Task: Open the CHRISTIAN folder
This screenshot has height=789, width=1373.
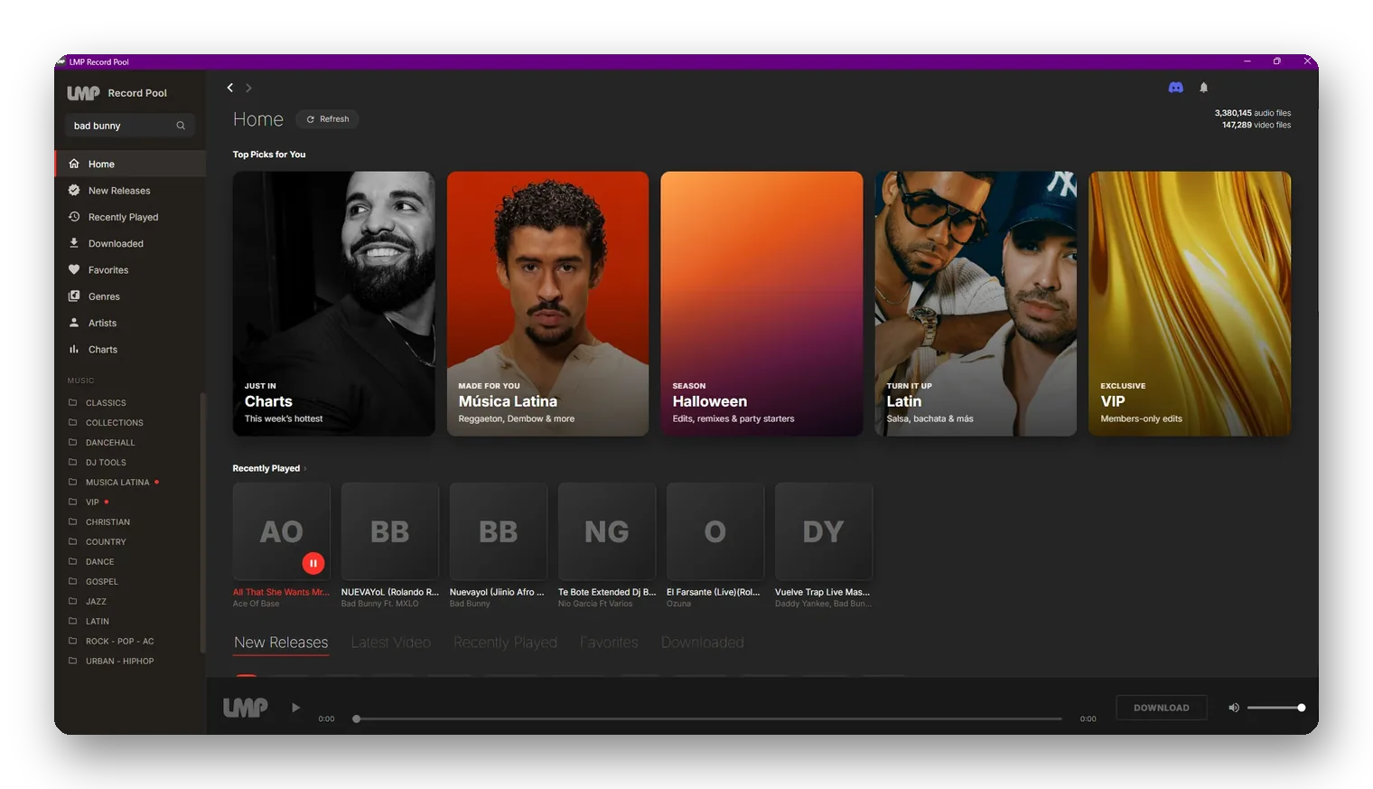Action: (x=107, y=521)
